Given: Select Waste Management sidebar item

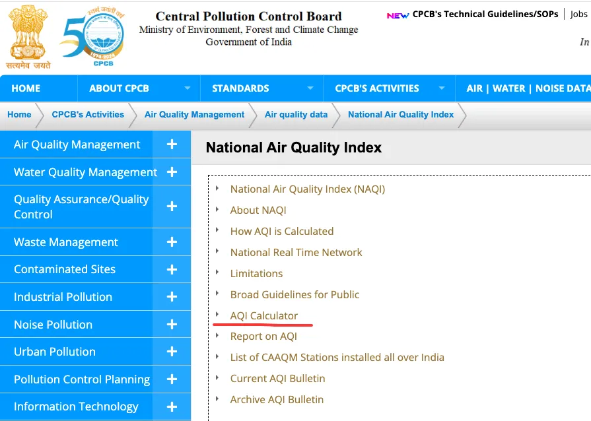Looking at the screenshot, I should click(x=66, y=242).
